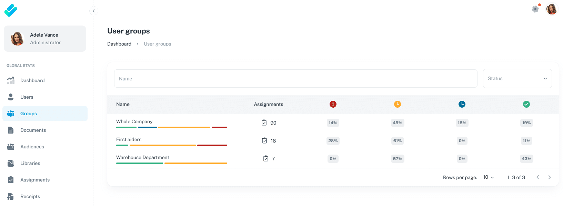This screenshot has width=563, height=206.
Task: Click the clipboard icon in First aiders row
Action: 264,140
